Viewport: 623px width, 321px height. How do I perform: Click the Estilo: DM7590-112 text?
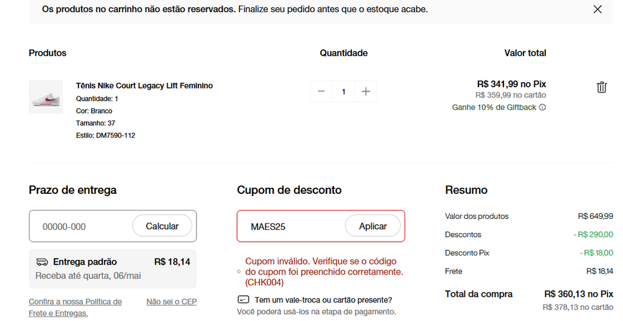click(x=106, y=135)
